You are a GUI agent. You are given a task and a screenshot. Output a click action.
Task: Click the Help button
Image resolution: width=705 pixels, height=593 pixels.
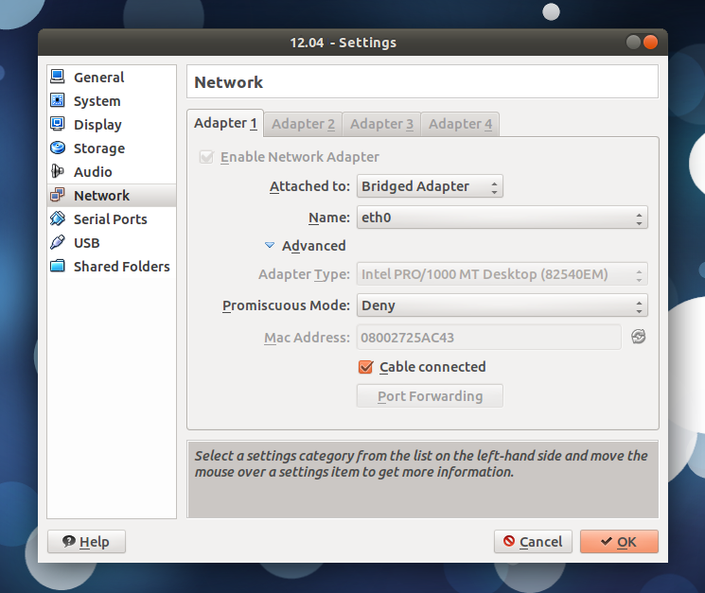pos(86,541)
